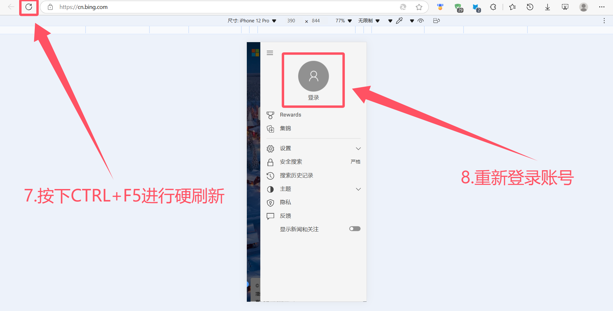Open the iPhone 12 Pro device dropdown
The image size is (613, 311).
(x=252, y=21)
